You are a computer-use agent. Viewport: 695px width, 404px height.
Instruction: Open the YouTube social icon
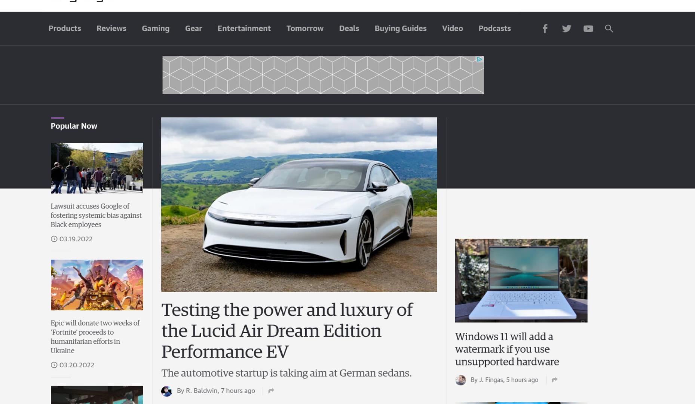click(588, 28)
